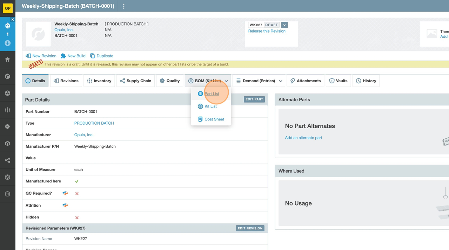This screenshot has height=250, width=449.
Task: Open the cube icon in the sidebar
Action: (x=7, y=144)
